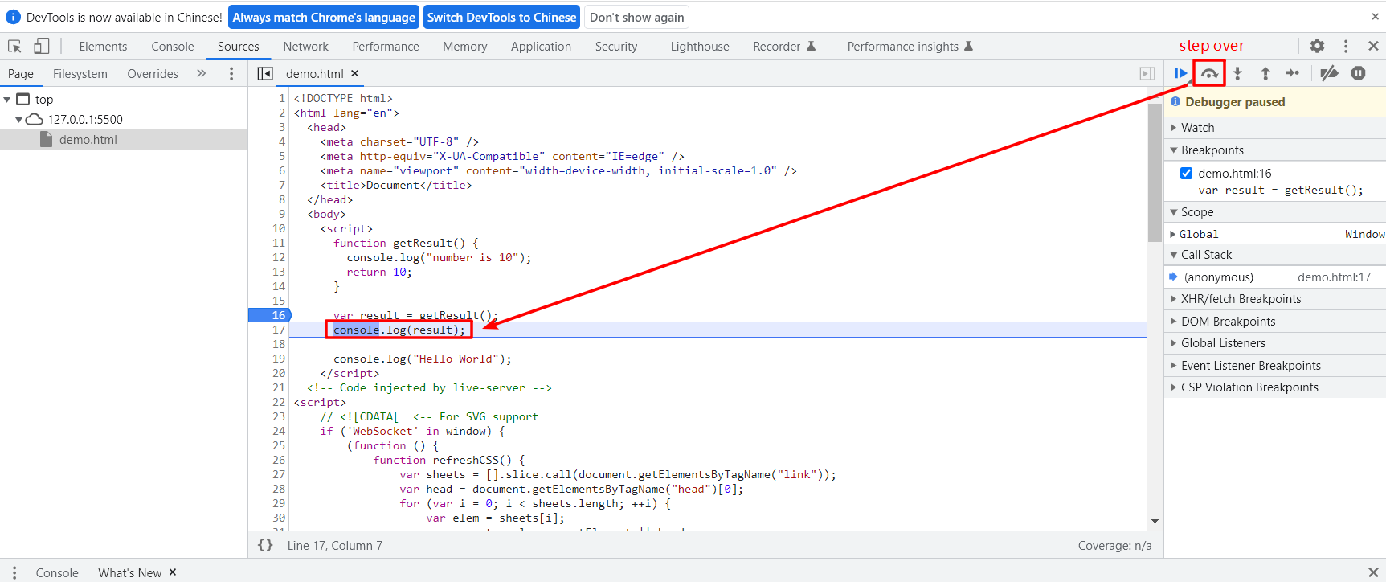The width and height of the screenshot is (1386, 582).
Task: Click breakpoint code 'var result = getResult();'
Action: pos(1280,190)
